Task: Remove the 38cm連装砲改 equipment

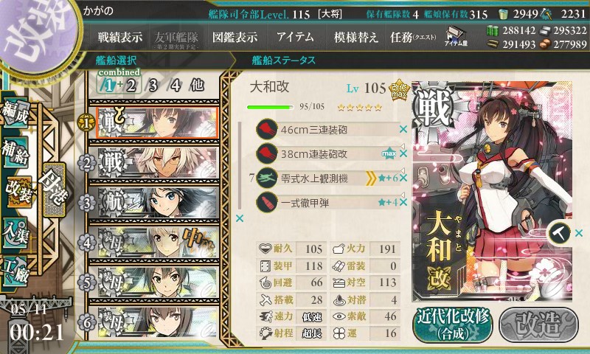Action: [x=403, y=153]
